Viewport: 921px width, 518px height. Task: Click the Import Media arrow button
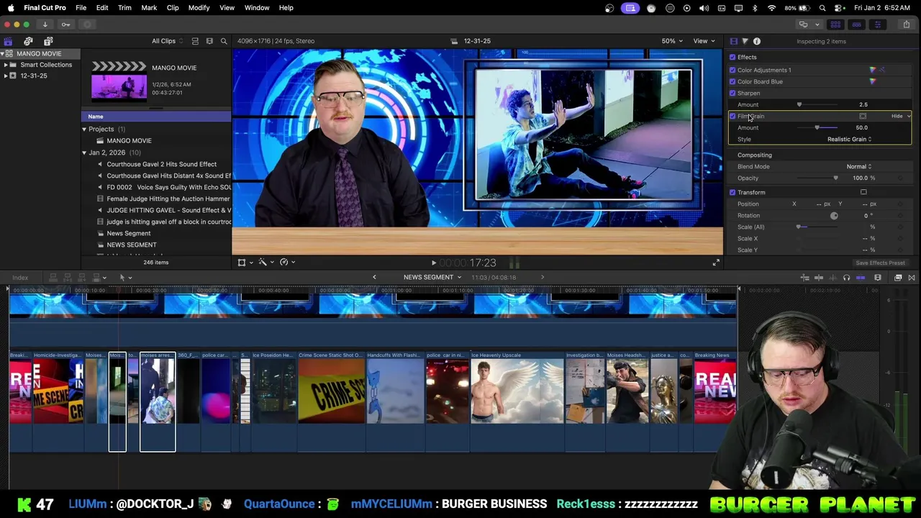[45, 24]
